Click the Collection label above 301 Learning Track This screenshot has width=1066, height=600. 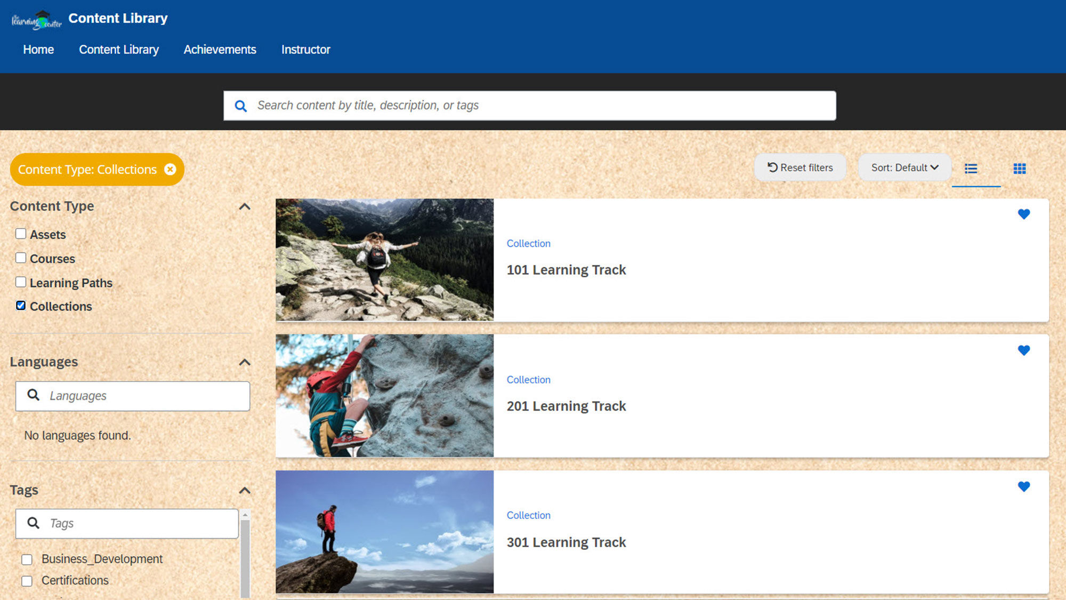pyautogui.click(x=528, y=515)
